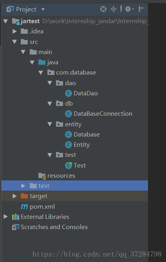Collapse the entity package arrow

[50, 124]
